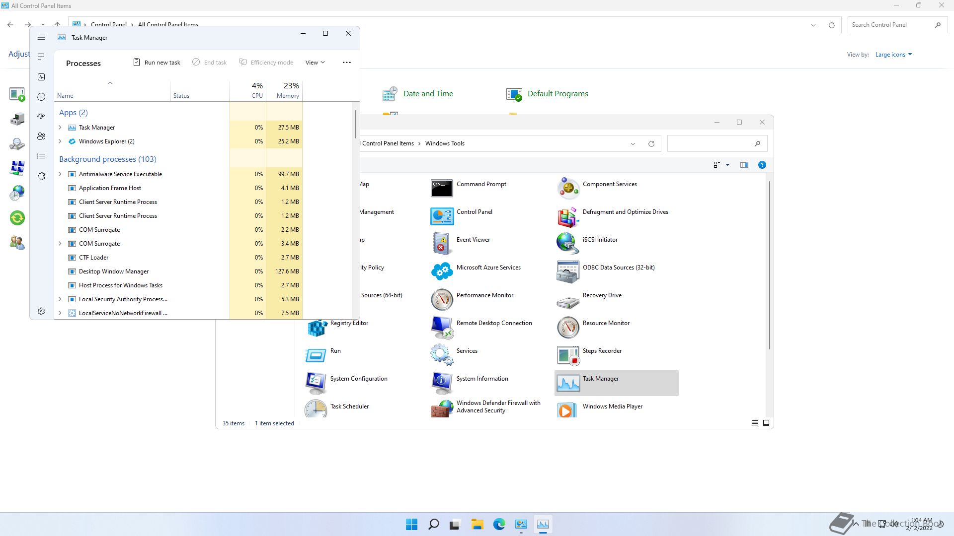Expand Windows Explorer (2) process group
Screen dimensions: 954x536
click(x=60, y=141)
